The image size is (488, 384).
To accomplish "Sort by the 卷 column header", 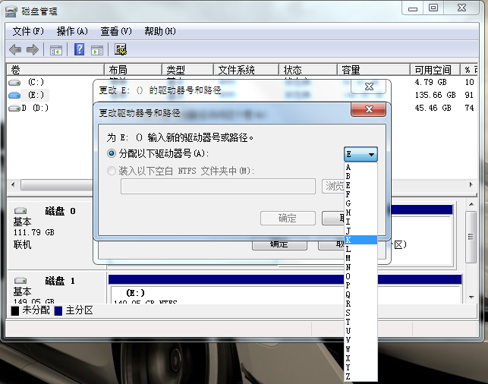I will click(x=55, y=70).
